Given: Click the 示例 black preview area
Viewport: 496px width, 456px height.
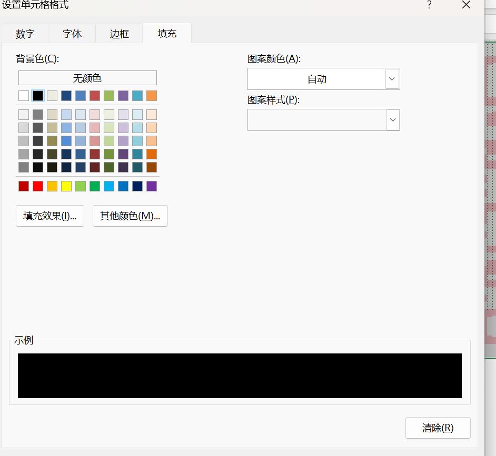Looking at the screenshot, I should [240, 376].
